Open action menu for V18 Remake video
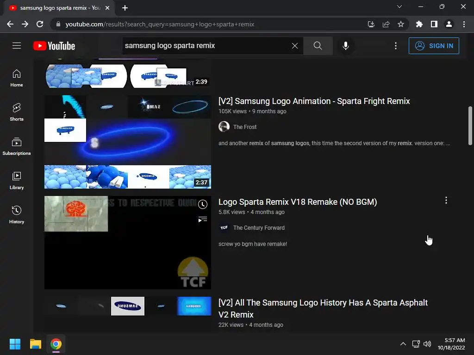474x355 pixels. pos(446,201)
